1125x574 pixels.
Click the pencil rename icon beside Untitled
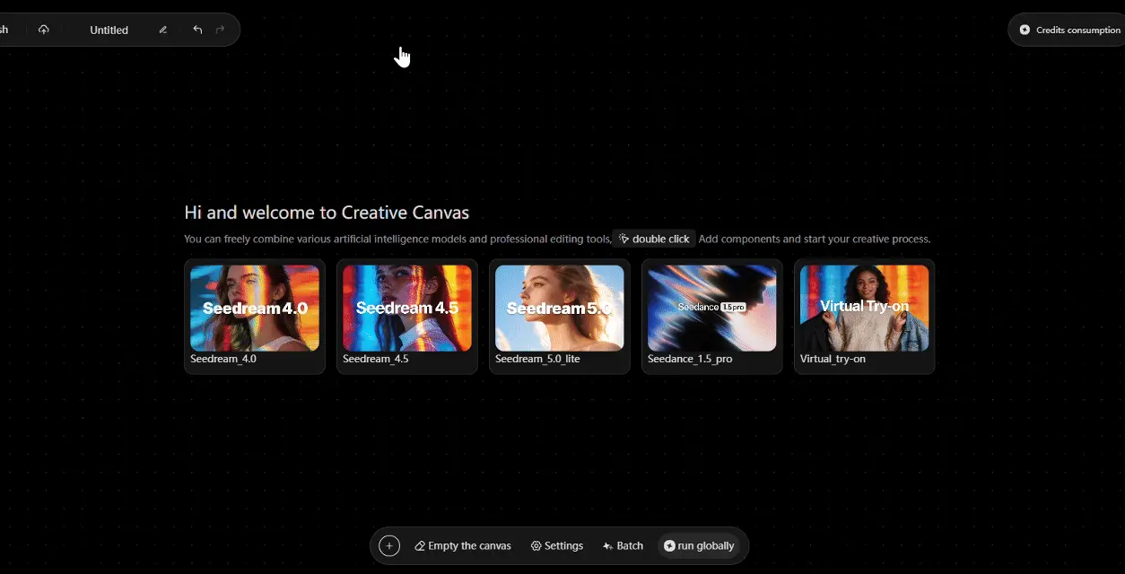[x=162, y=30]
